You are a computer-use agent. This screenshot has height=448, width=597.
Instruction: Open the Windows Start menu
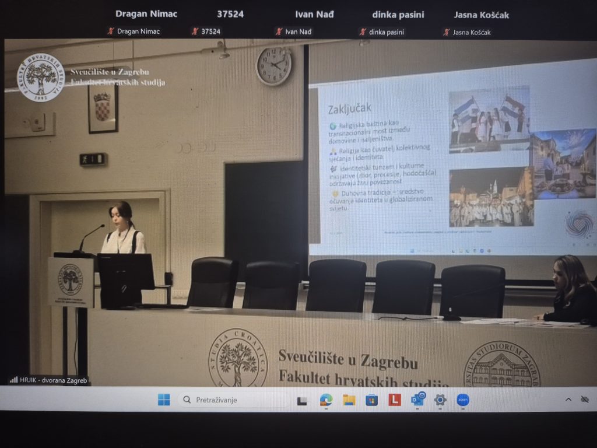tap(164, 400)
